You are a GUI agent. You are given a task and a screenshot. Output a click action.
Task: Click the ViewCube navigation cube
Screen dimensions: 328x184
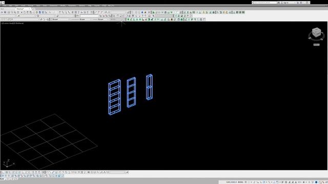tap(316, 32)
